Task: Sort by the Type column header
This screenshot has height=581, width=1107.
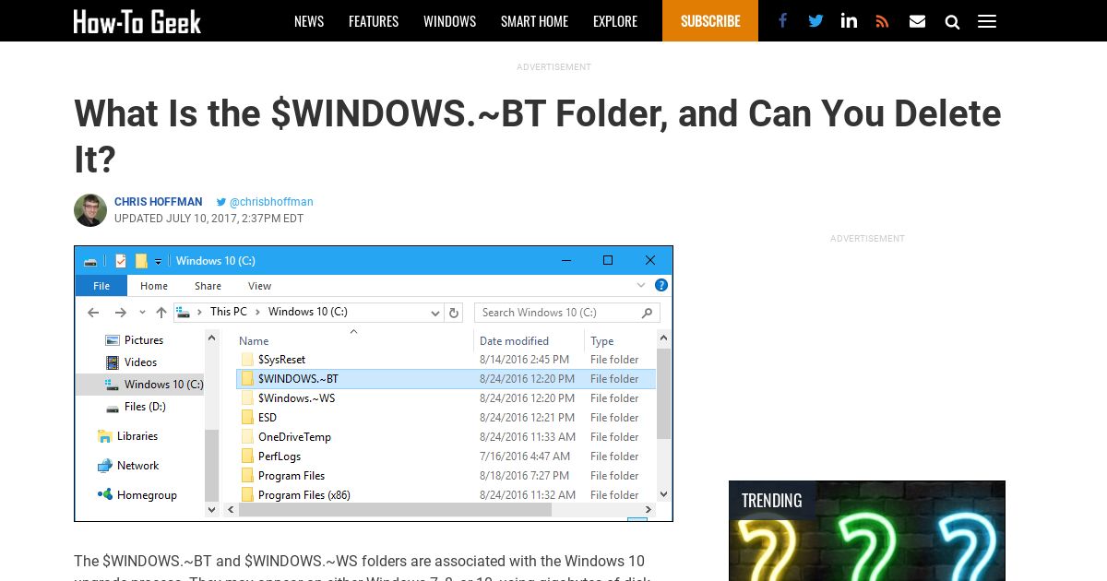Action: point(602,341)
